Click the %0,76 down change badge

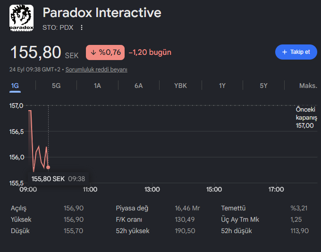pos(105,52)
